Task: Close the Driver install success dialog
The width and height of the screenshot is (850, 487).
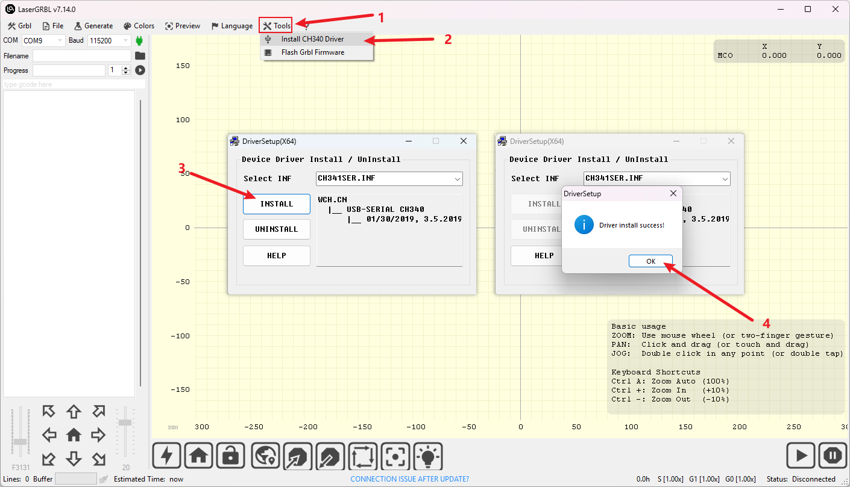Action: [x=673, y=194]
